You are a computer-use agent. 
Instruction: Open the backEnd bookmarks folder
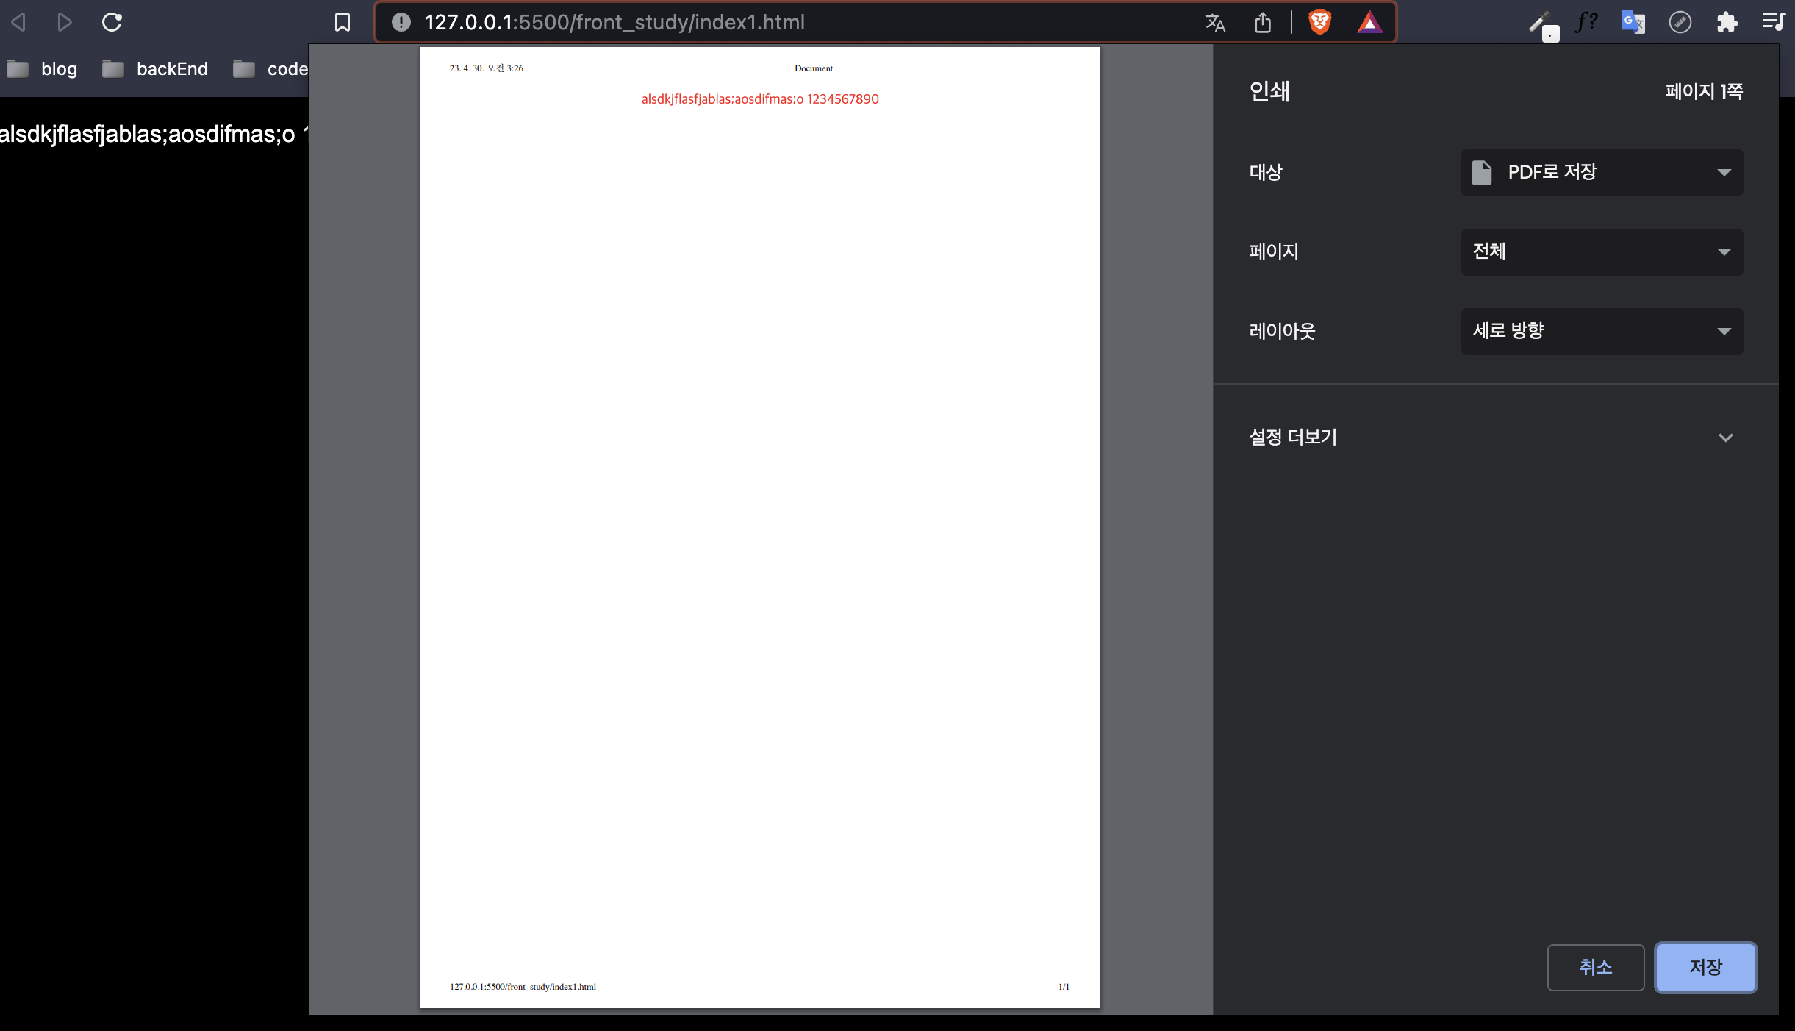pyautogui.click(x=155, y=69)
